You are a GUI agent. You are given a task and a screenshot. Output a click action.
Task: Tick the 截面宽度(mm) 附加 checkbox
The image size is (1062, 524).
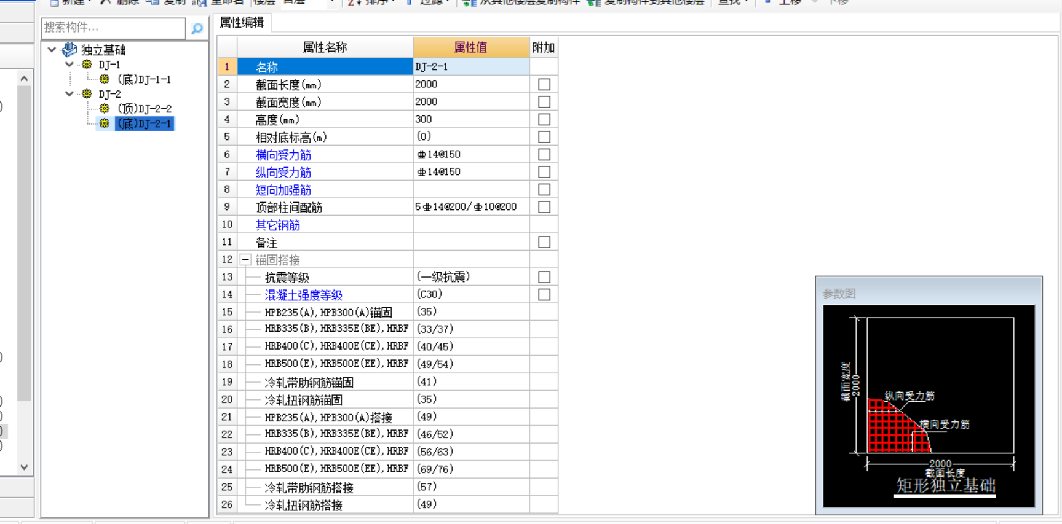(x=544, y=102)
